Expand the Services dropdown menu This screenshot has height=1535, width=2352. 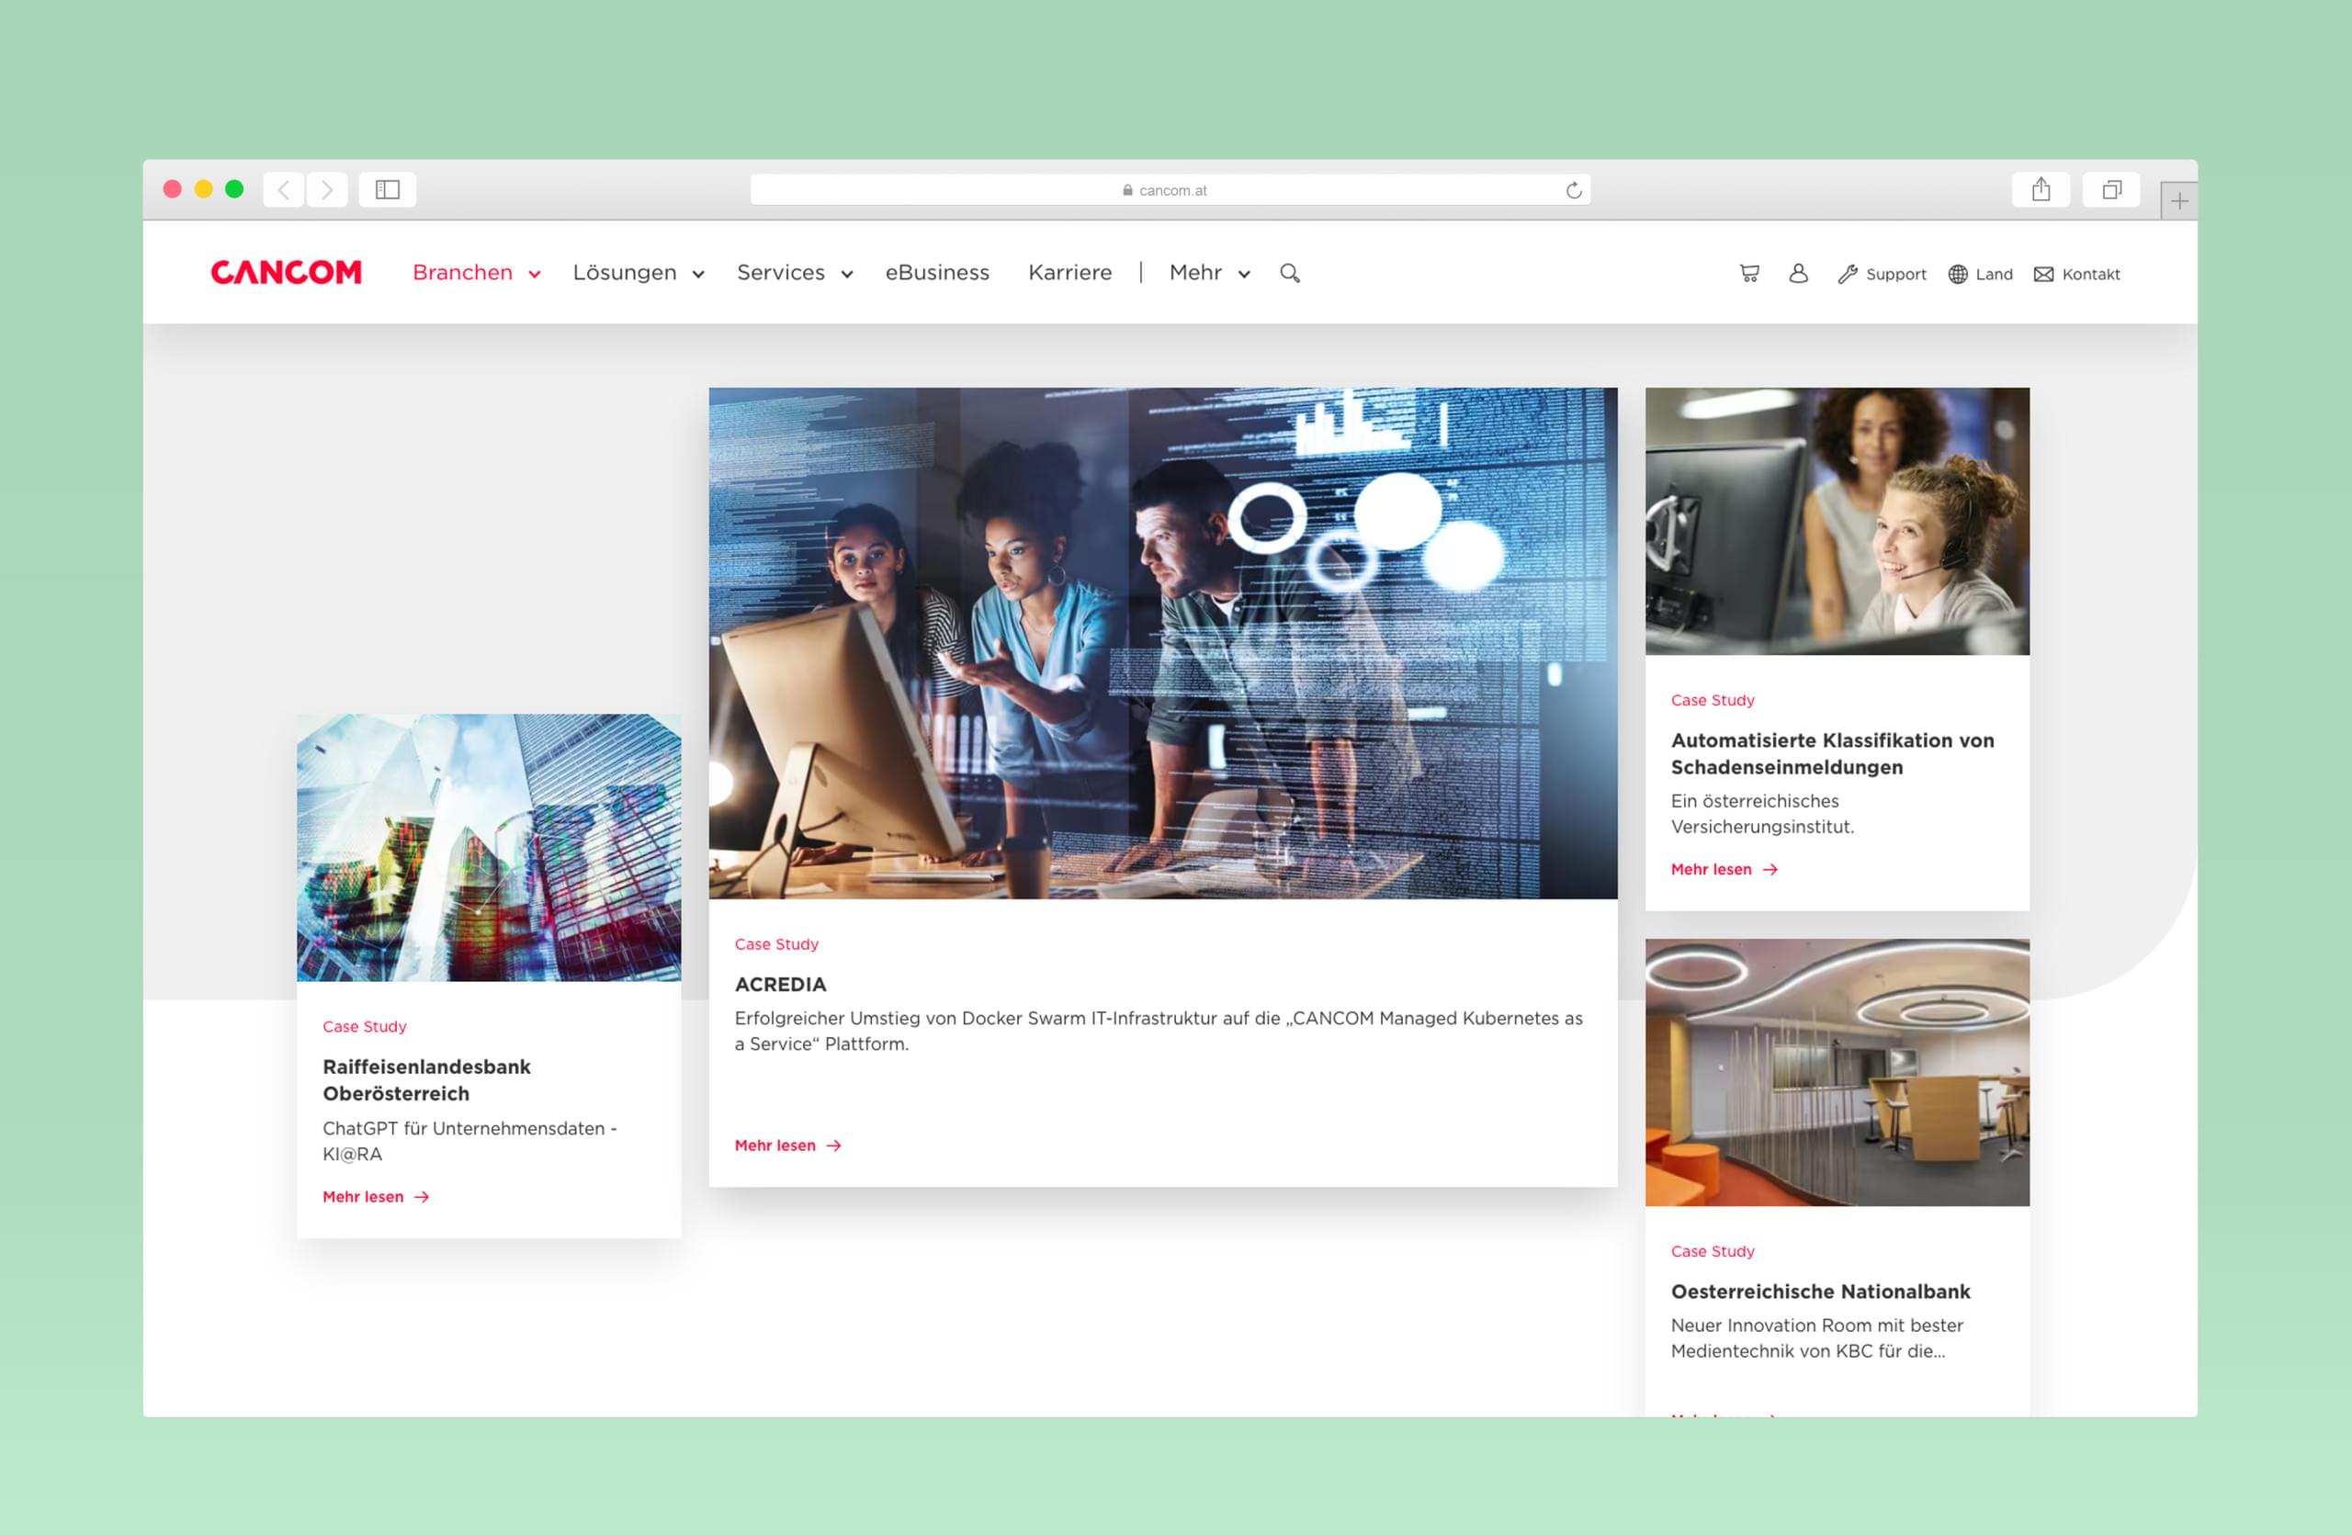click(795, 273)
